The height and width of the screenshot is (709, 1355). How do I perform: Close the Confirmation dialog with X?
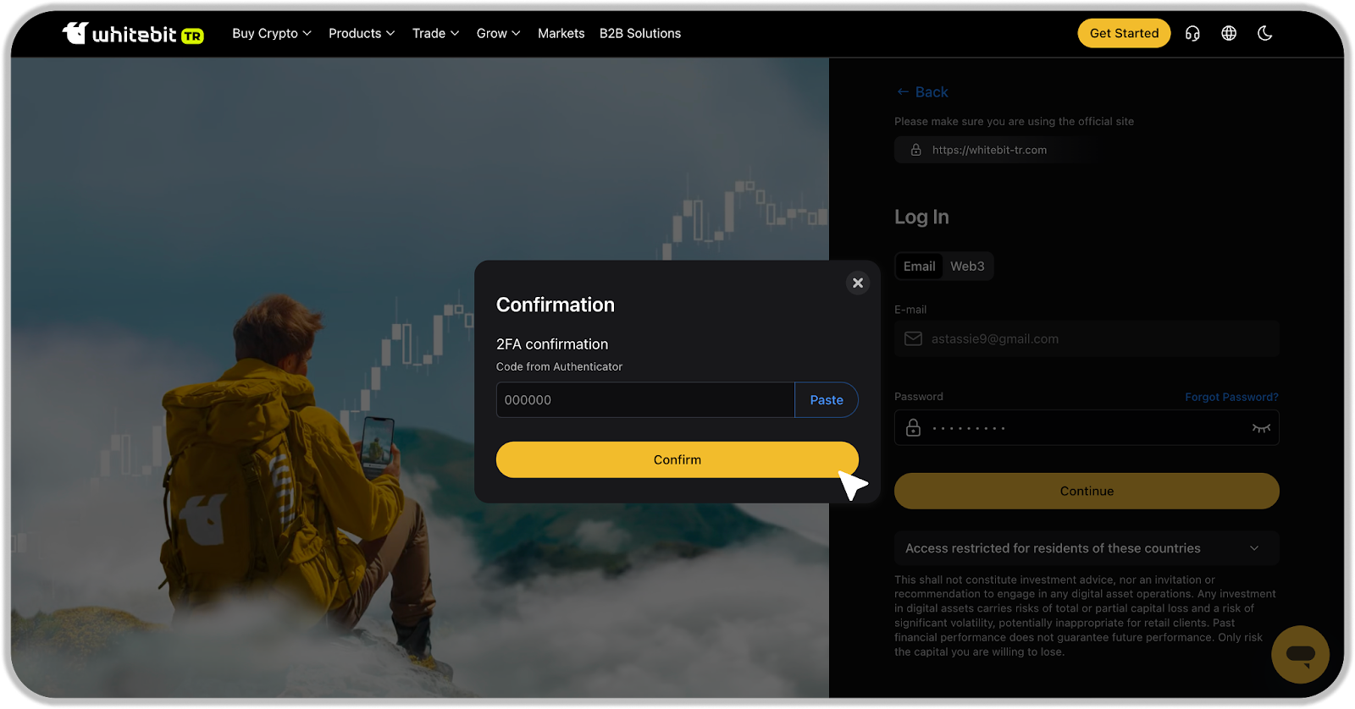[858, 283]
